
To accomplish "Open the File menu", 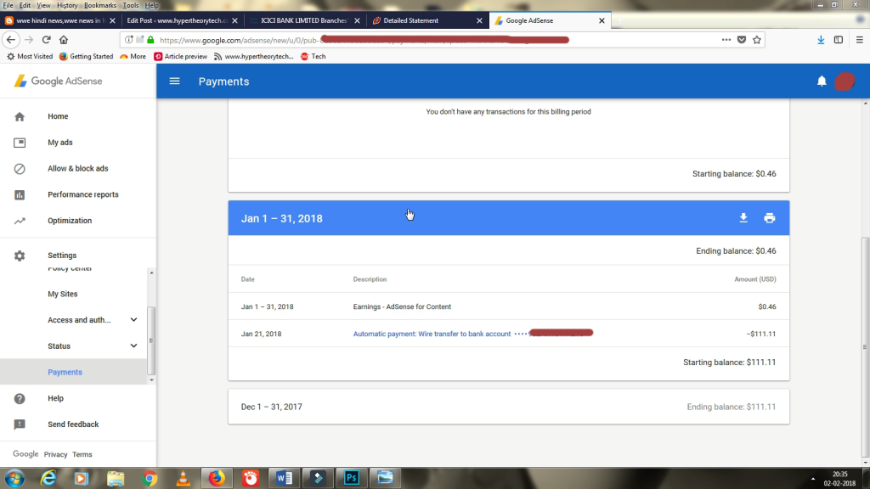I will tap(8, 5).
